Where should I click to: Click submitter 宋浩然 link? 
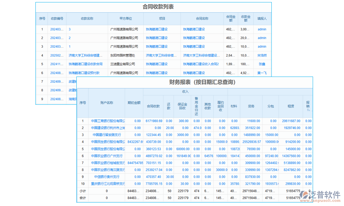[262, 55]
